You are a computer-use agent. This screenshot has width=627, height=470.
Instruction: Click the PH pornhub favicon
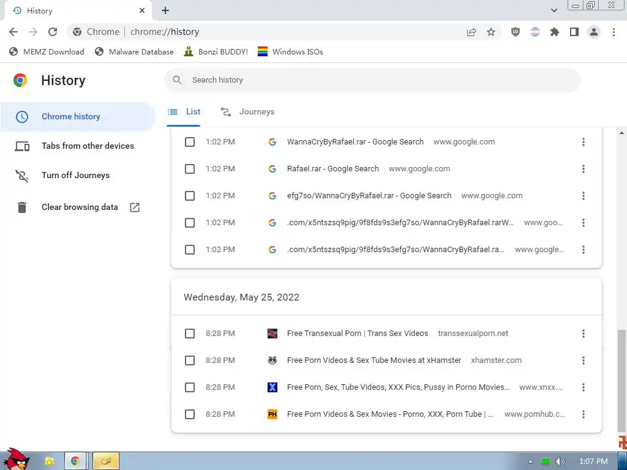(x=272, y=414)
